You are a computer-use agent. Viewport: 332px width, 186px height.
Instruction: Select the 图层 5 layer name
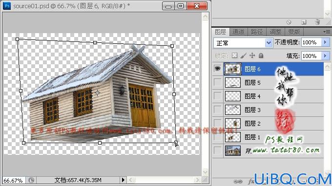click(252, 83)
